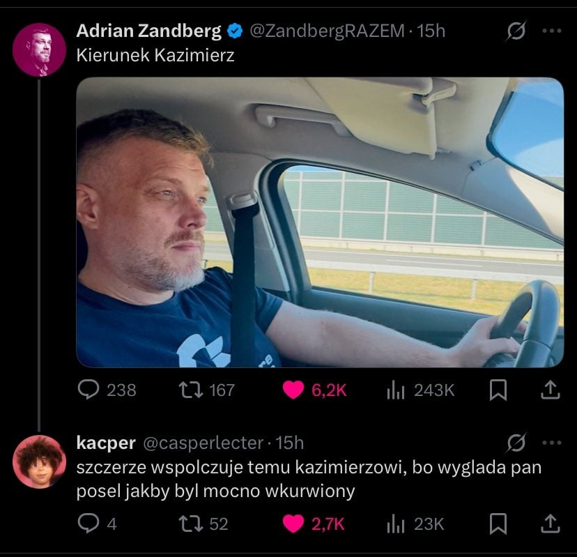Viewport: 577px width, 557px height.
Task: Share kacper's reply
Action: (551, 524)
